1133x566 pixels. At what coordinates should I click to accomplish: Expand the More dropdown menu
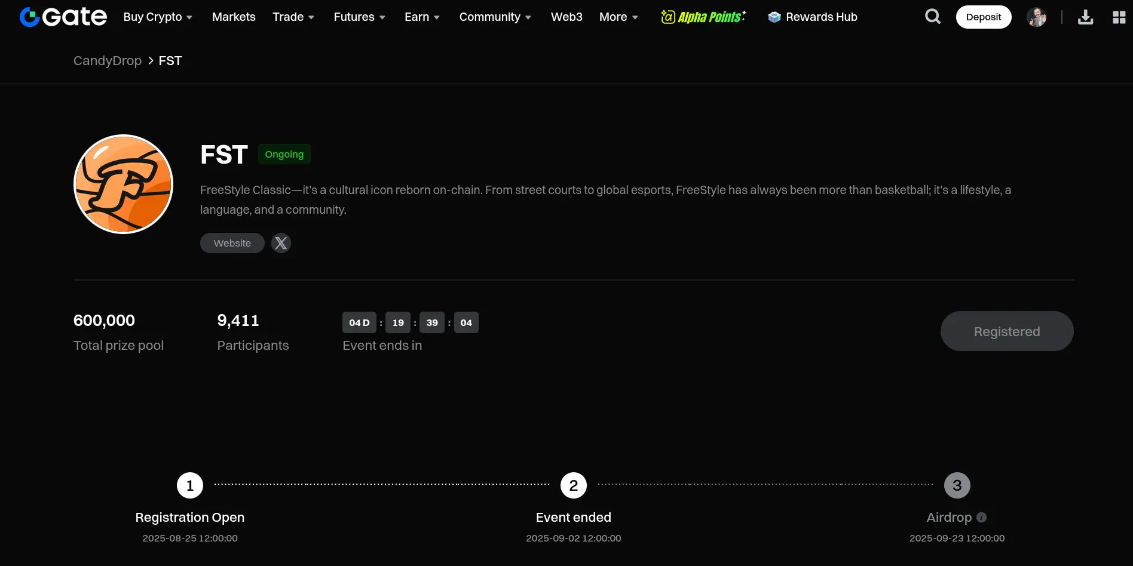click(x=618, y=17)
